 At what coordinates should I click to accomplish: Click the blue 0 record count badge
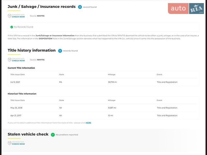point(80,7)
